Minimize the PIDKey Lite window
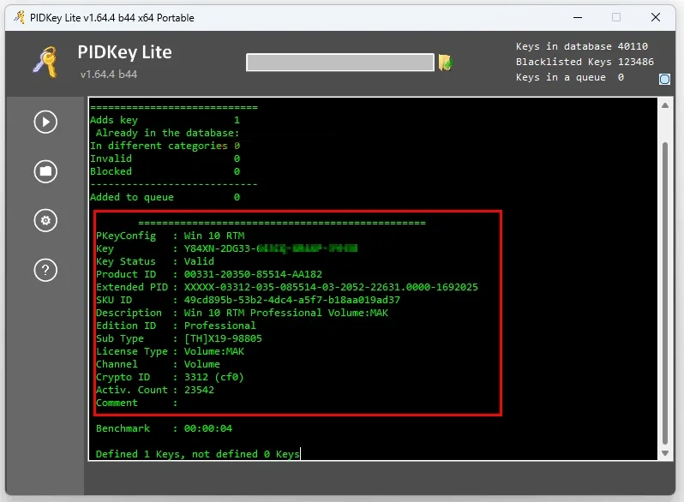Screen dimensions: 684x502 click(578, 18)
